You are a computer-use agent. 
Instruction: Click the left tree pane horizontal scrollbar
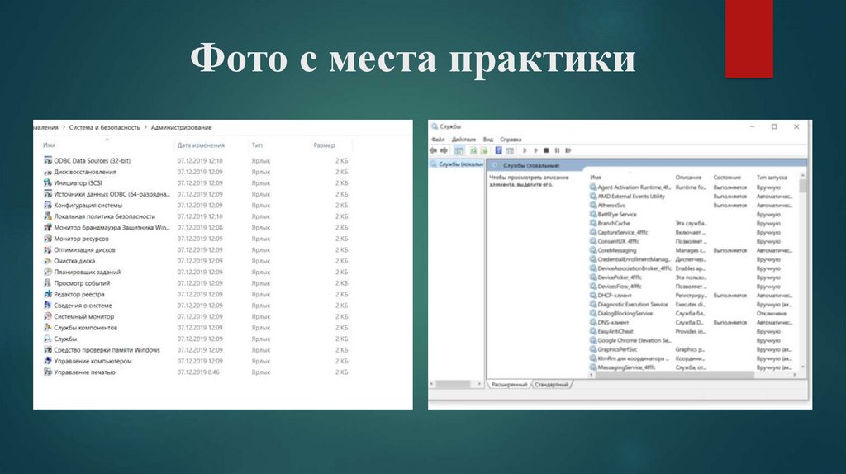tap(454, 384)
